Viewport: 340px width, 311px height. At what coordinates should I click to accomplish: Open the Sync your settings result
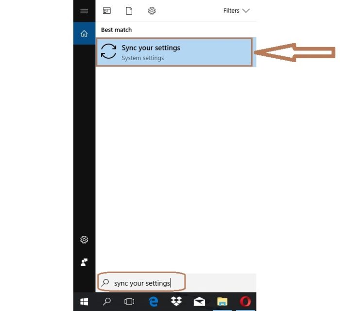point(176,52)
